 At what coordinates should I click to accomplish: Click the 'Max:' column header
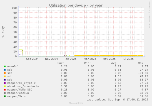pos(141,63)
